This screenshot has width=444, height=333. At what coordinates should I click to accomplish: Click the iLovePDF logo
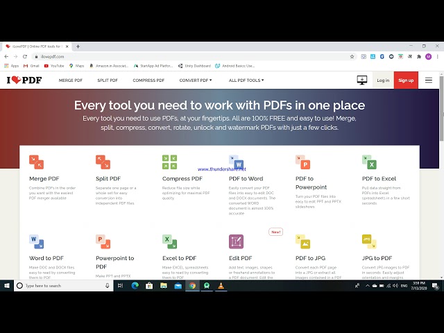(24, 80)
